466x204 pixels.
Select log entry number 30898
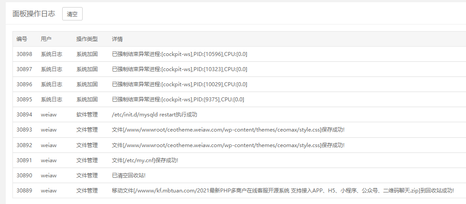tap(24, 54)
